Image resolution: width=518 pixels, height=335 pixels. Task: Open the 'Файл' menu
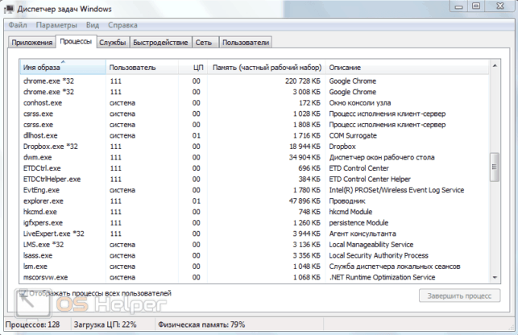[x=18, y=25]
